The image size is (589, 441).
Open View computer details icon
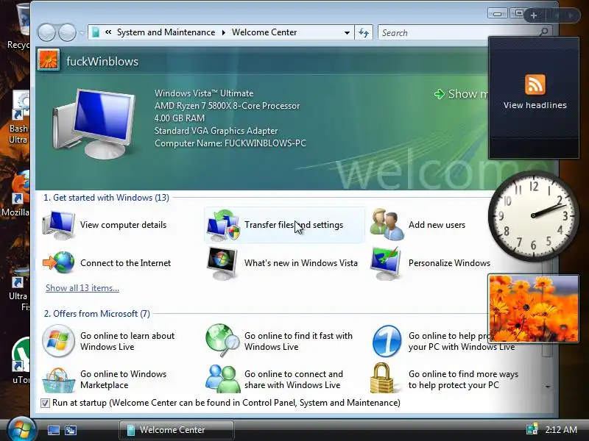(59, 225)
